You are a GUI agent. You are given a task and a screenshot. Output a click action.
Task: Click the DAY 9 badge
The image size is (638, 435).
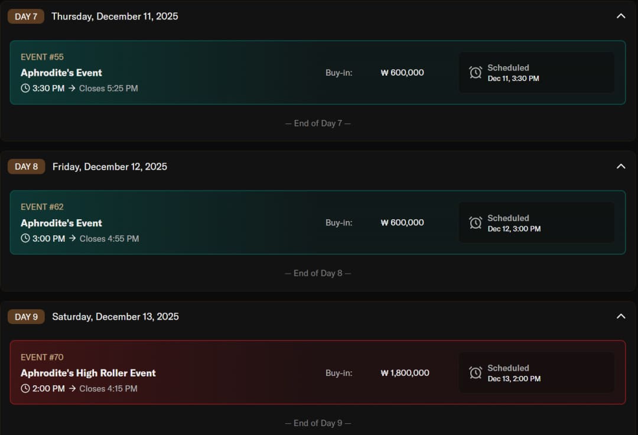pyautogui.click(x=26, y=317)
